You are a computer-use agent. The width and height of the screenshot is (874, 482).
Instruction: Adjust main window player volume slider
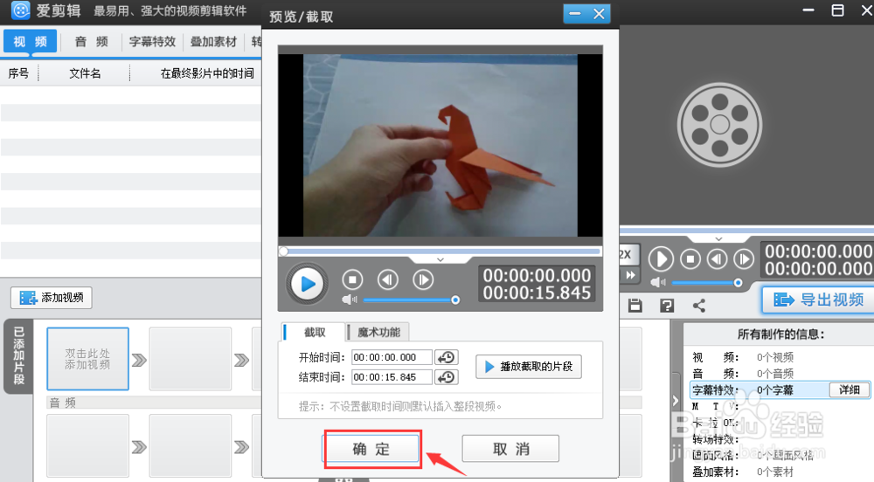[x=707, y=283]
